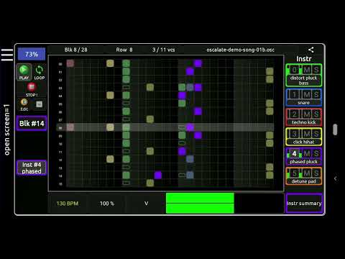The image size is (345, 259).
Task: Mute the techno kick instrument
Action: pos(307,114)
